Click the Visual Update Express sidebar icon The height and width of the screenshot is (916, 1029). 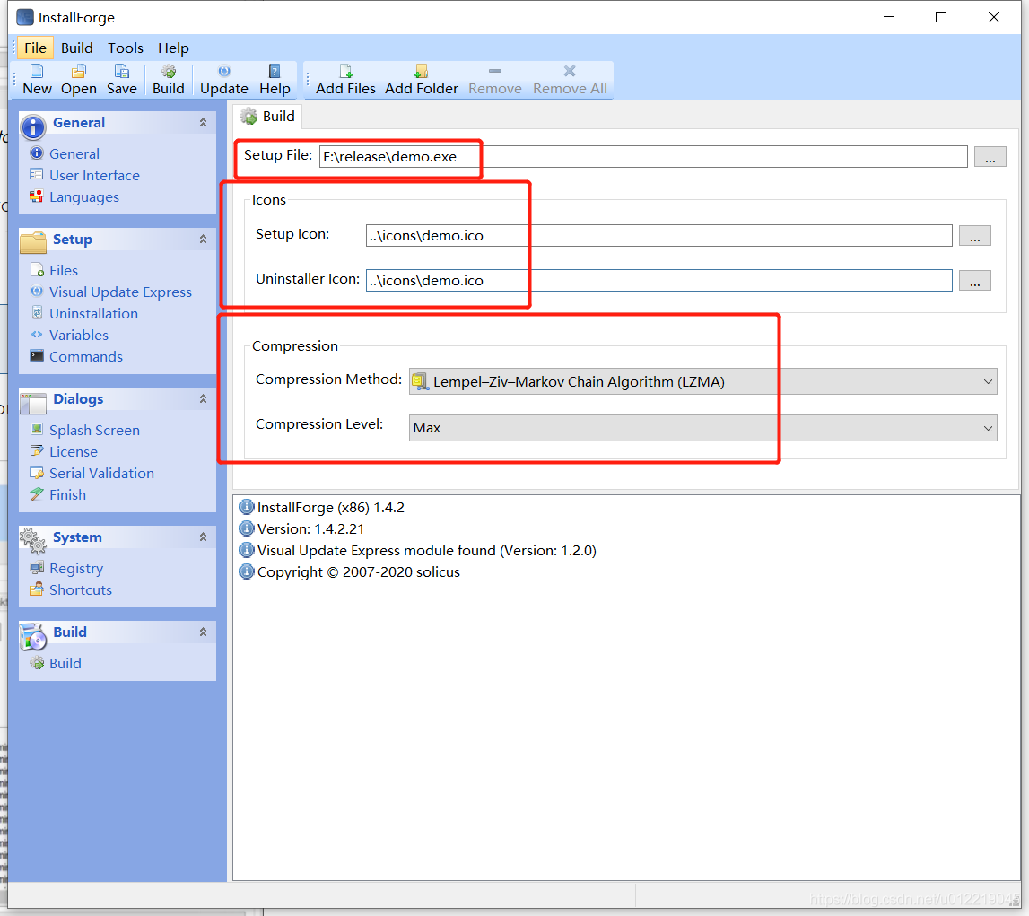[x=37, y=292]
